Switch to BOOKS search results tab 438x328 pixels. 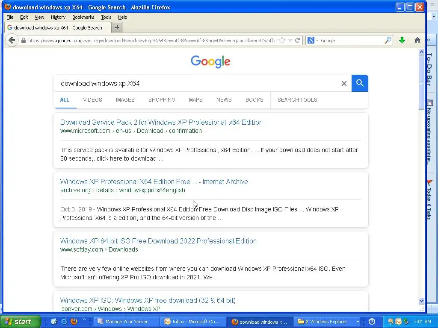pos(254,100)
